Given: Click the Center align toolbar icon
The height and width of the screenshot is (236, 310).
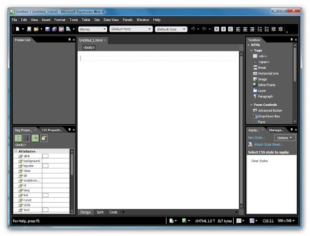Looking at the screenshot, I should [245, 29].
